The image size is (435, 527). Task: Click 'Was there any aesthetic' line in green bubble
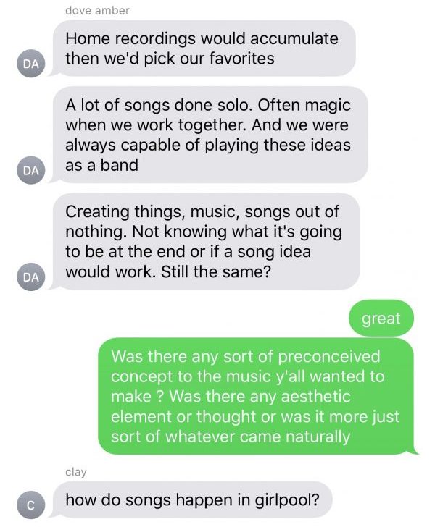coord(260,396)
